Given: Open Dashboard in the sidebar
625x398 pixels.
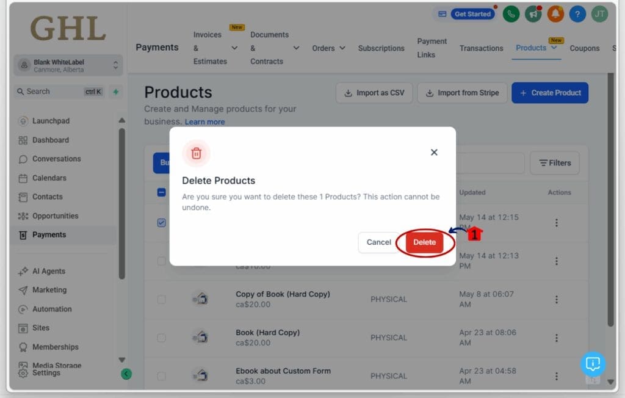Looking at the screenshot, I should (51, 140).
